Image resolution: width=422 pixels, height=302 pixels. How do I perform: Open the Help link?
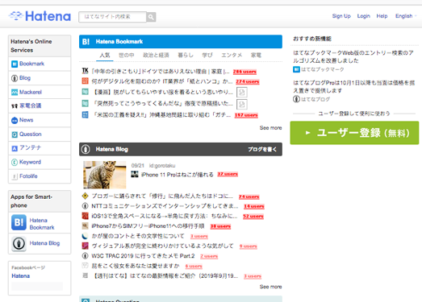[382, 16]
